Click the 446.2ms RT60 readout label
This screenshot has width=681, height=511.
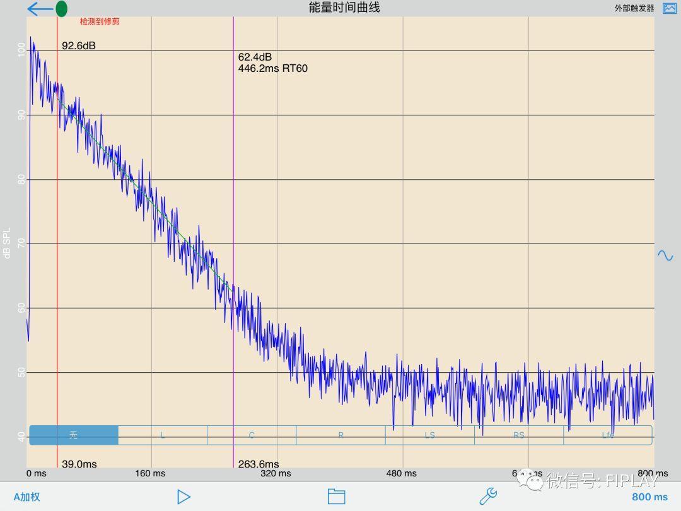point(273,68)
